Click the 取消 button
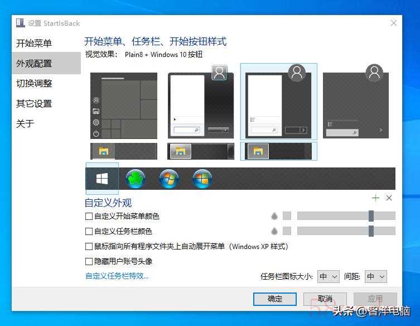420x326 pixels. [325, 299]
